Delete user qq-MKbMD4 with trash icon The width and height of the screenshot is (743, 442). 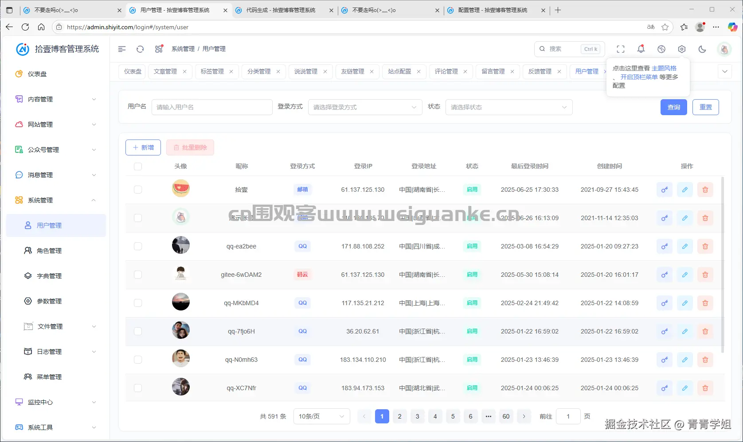(705, 303)
